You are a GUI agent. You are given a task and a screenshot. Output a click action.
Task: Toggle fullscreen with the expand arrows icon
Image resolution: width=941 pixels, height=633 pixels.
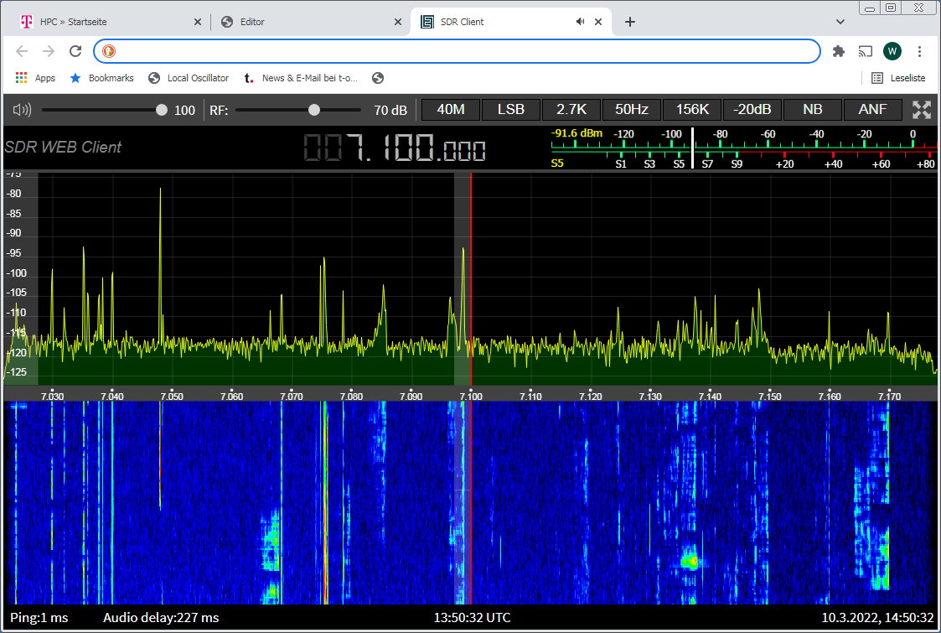922,110
